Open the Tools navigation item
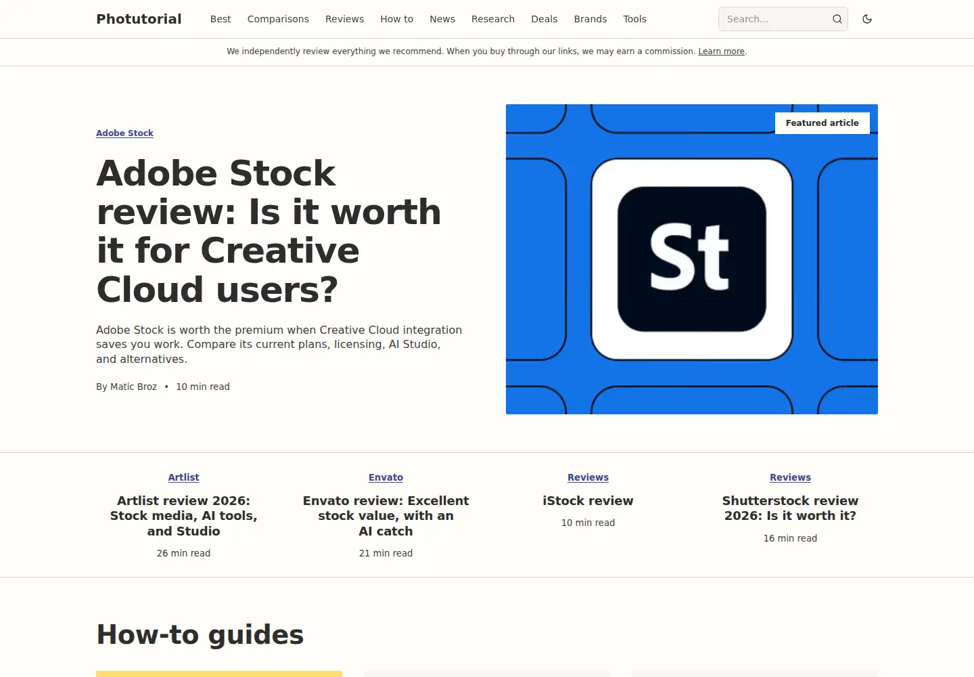Viewport: 974px width, 677px height. 634,19
